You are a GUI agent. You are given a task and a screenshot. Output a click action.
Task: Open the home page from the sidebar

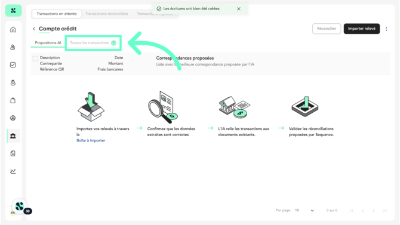pos(13,30)
